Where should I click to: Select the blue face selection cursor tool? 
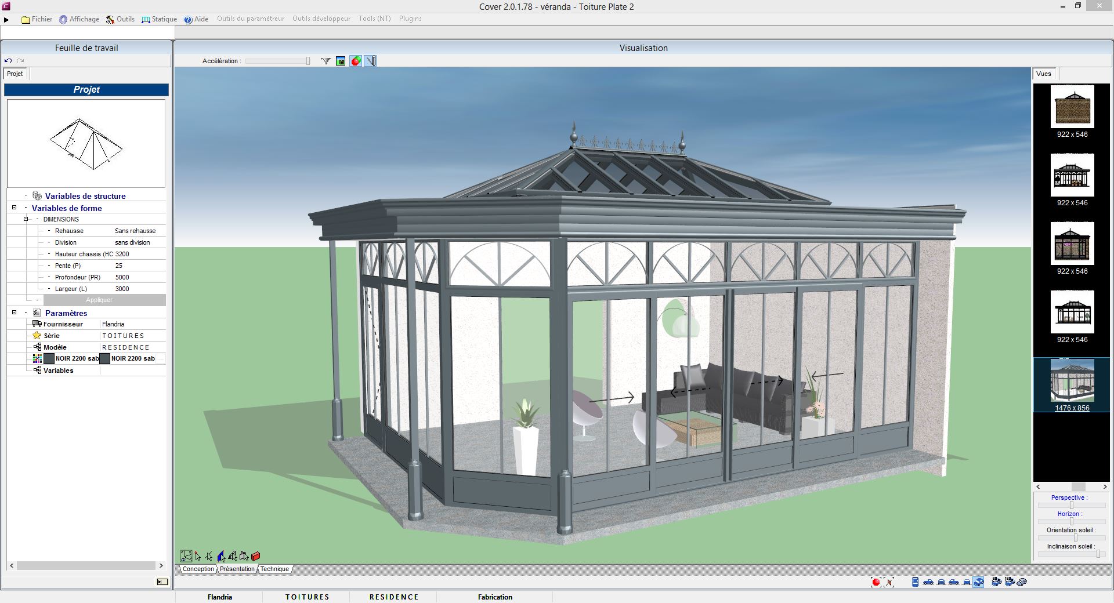[221, 556]
